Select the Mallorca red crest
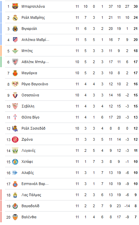Viewport: 139px width, 225px height. click(15, 73)
